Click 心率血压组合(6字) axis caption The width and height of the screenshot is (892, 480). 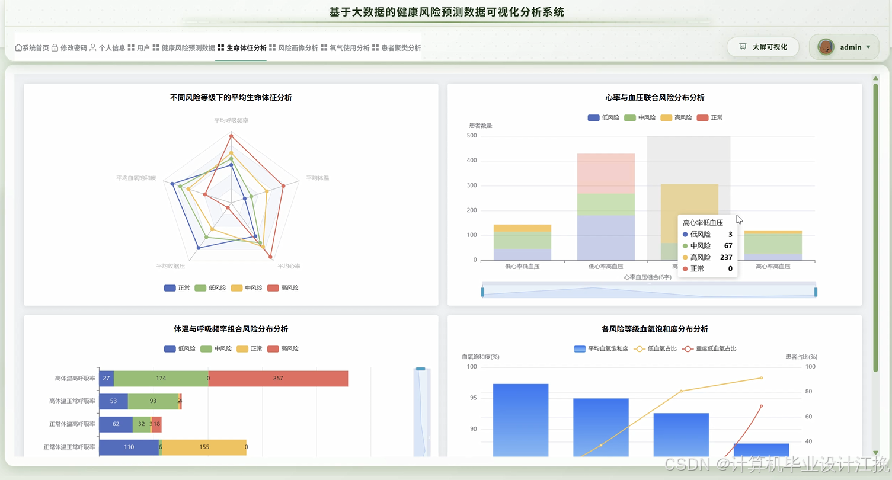648,277
